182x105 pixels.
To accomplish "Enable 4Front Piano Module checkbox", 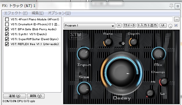I will [x=7, y=19].
